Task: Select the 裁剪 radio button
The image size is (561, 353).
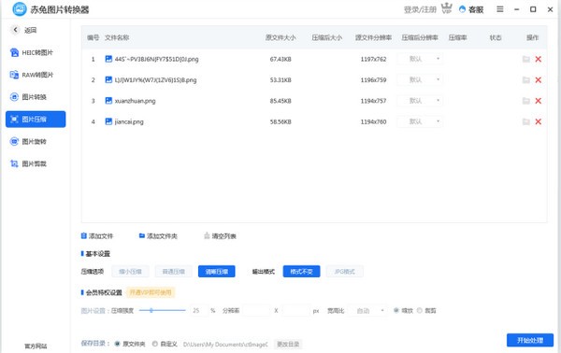Action: (x=420, y=310)
